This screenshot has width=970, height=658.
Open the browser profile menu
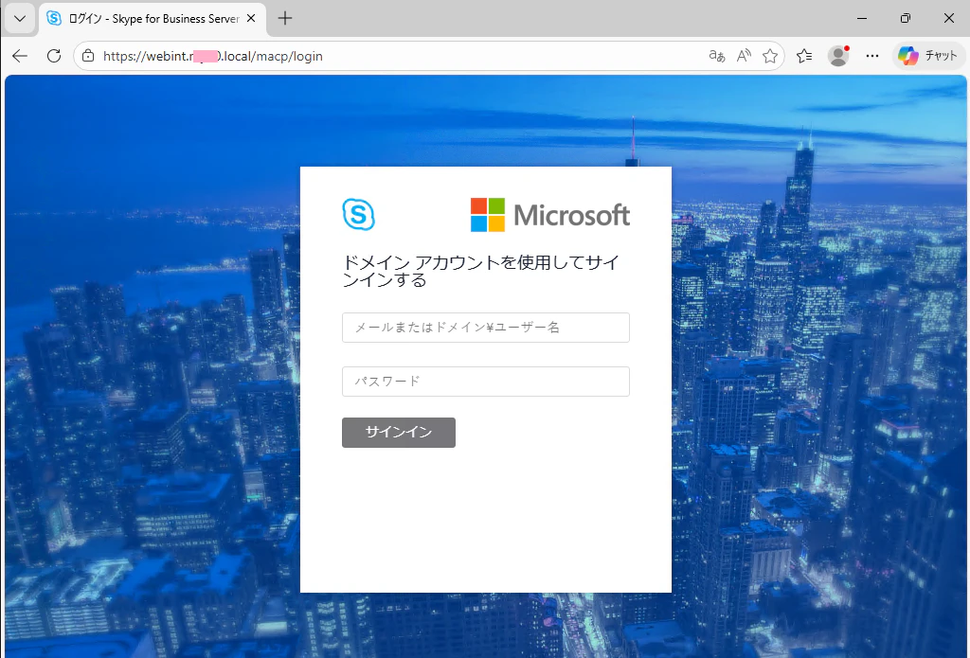[838, 56]
